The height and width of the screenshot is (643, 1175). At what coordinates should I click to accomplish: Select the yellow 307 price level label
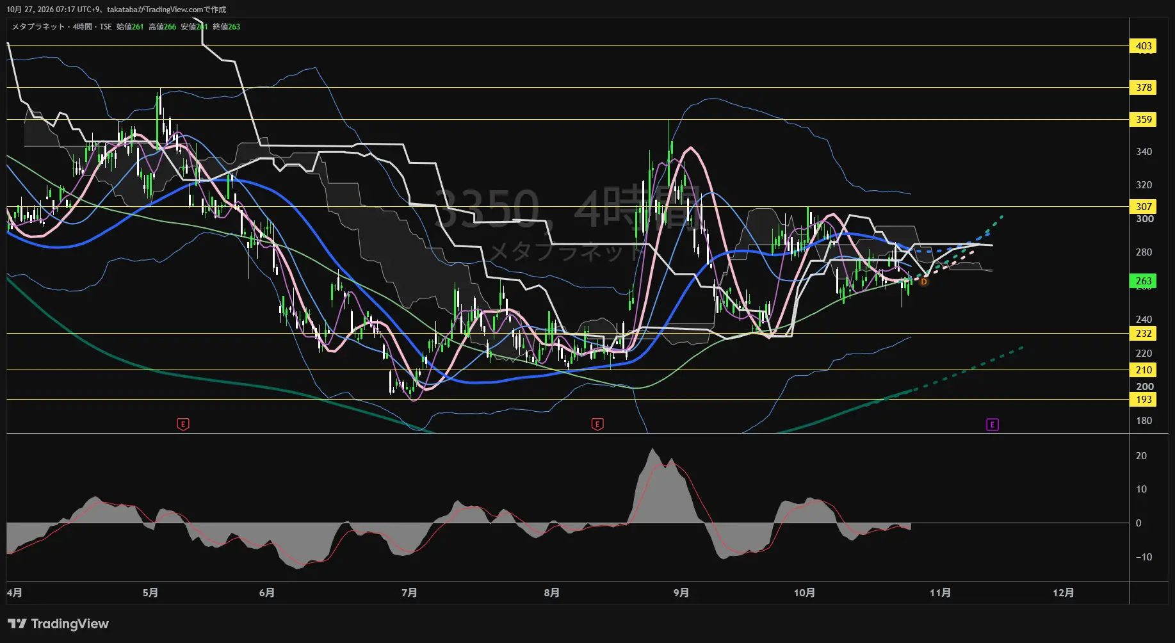[x=1144, y=207]
